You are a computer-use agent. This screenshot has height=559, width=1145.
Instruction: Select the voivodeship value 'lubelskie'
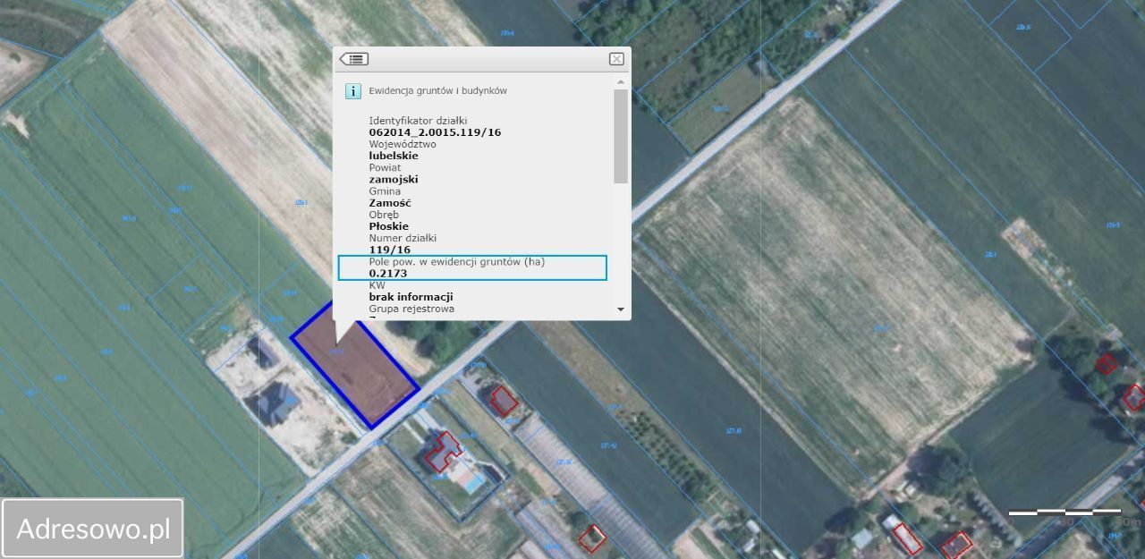pos(394,156)
